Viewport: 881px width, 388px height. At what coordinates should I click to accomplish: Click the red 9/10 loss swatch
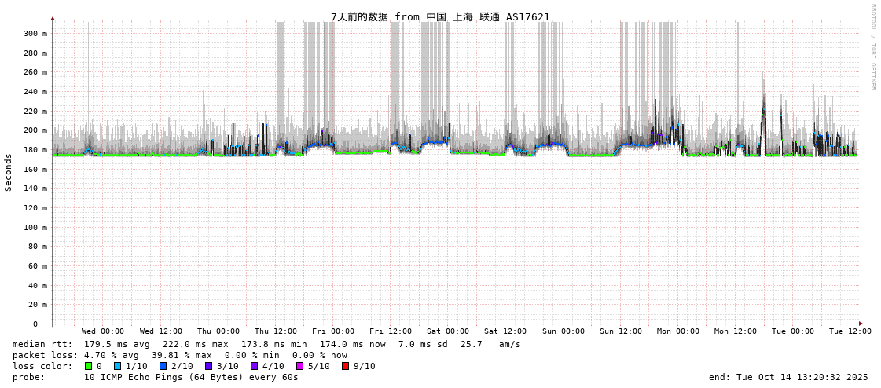click(345, 366)
